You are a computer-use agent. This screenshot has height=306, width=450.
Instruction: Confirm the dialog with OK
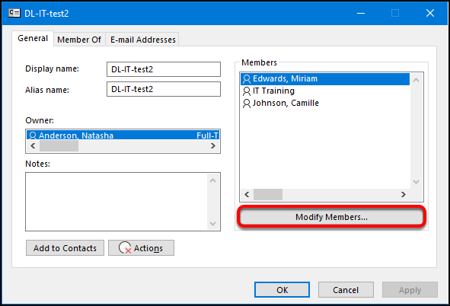coord(282,290)
